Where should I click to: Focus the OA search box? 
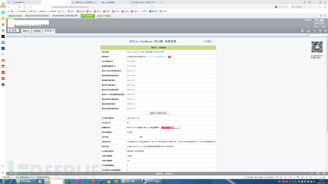(x=317, y=35)
